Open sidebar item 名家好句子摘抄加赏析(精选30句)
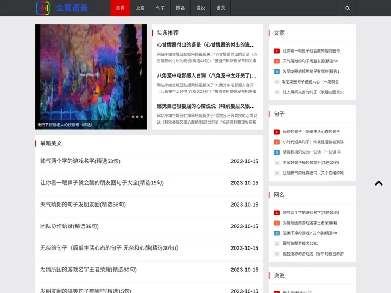Screen dimensions: 391x293 click(311, 163)
